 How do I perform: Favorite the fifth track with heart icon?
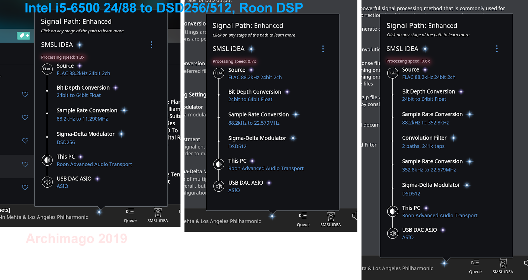25,187
